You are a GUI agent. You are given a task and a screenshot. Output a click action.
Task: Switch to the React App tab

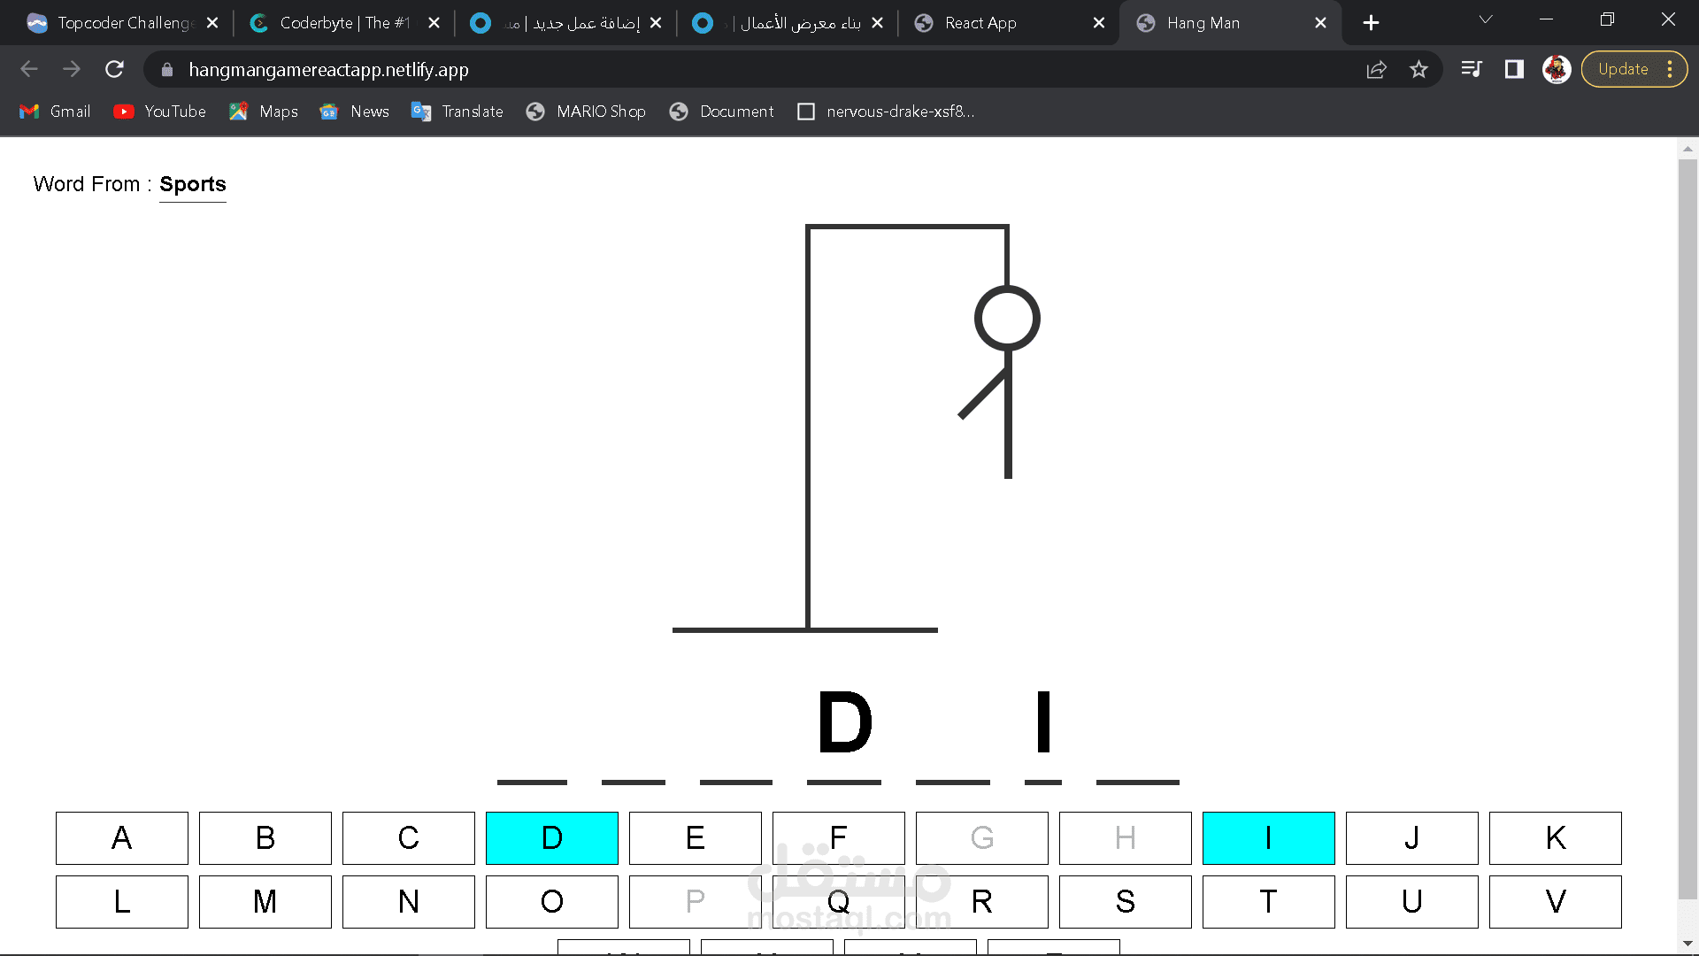980,23
